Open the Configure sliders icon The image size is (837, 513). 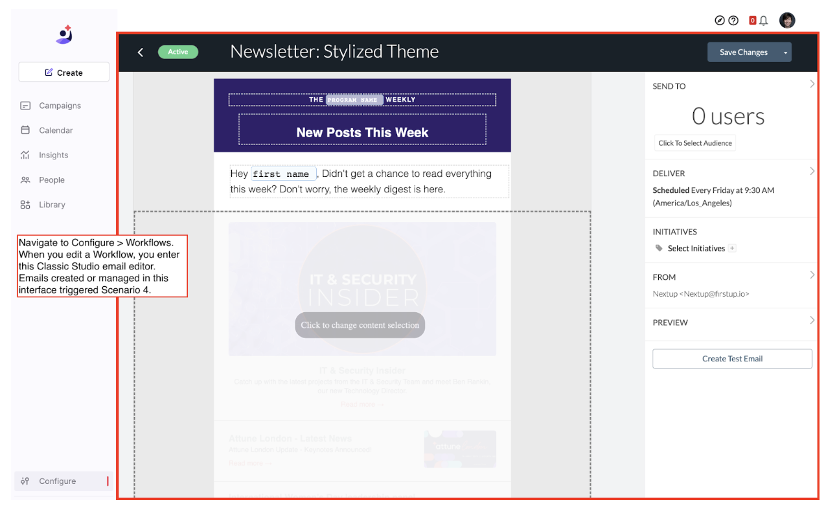(25, 481)
